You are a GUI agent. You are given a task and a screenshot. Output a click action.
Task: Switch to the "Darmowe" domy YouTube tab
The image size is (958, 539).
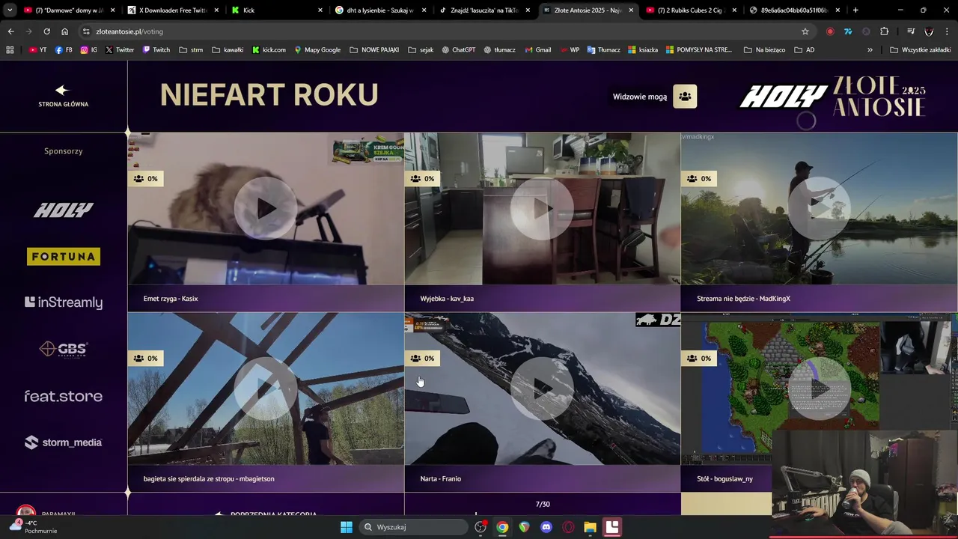click(69, 10)
